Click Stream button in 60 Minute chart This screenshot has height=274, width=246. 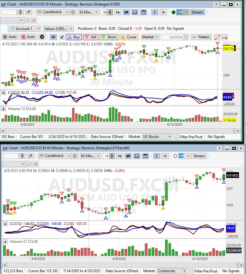tap(199, 156)
